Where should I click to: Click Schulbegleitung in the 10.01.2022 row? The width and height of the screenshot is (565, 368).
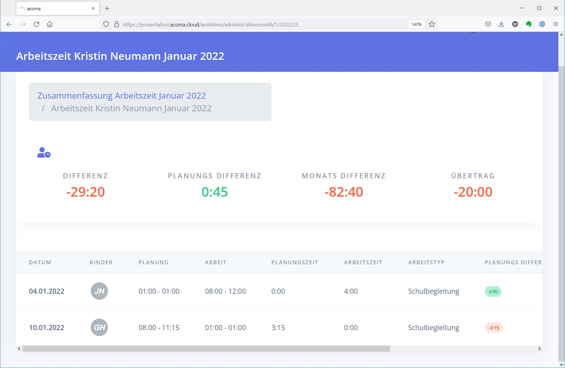click(x=434, y=328)
